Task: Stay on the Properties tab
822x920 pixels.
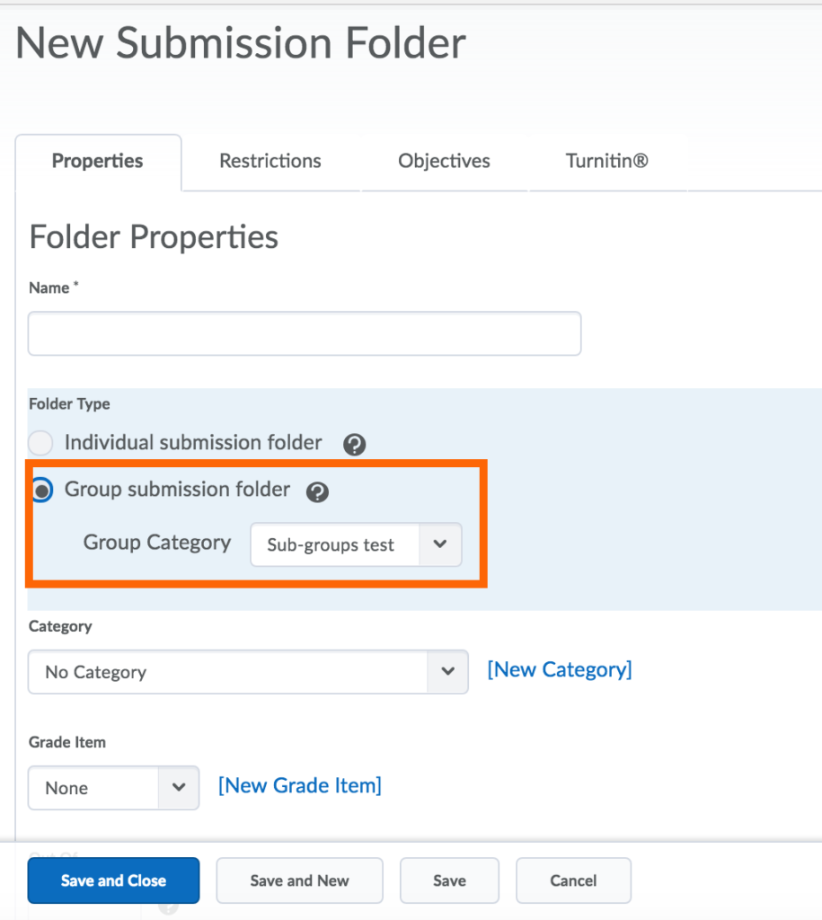Action: point(97,162)
